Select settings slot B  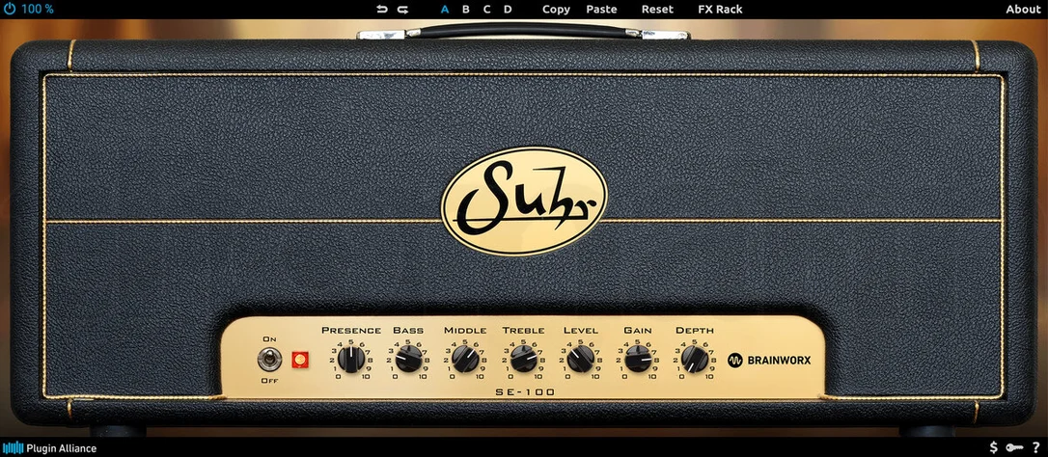click(466, 10)
